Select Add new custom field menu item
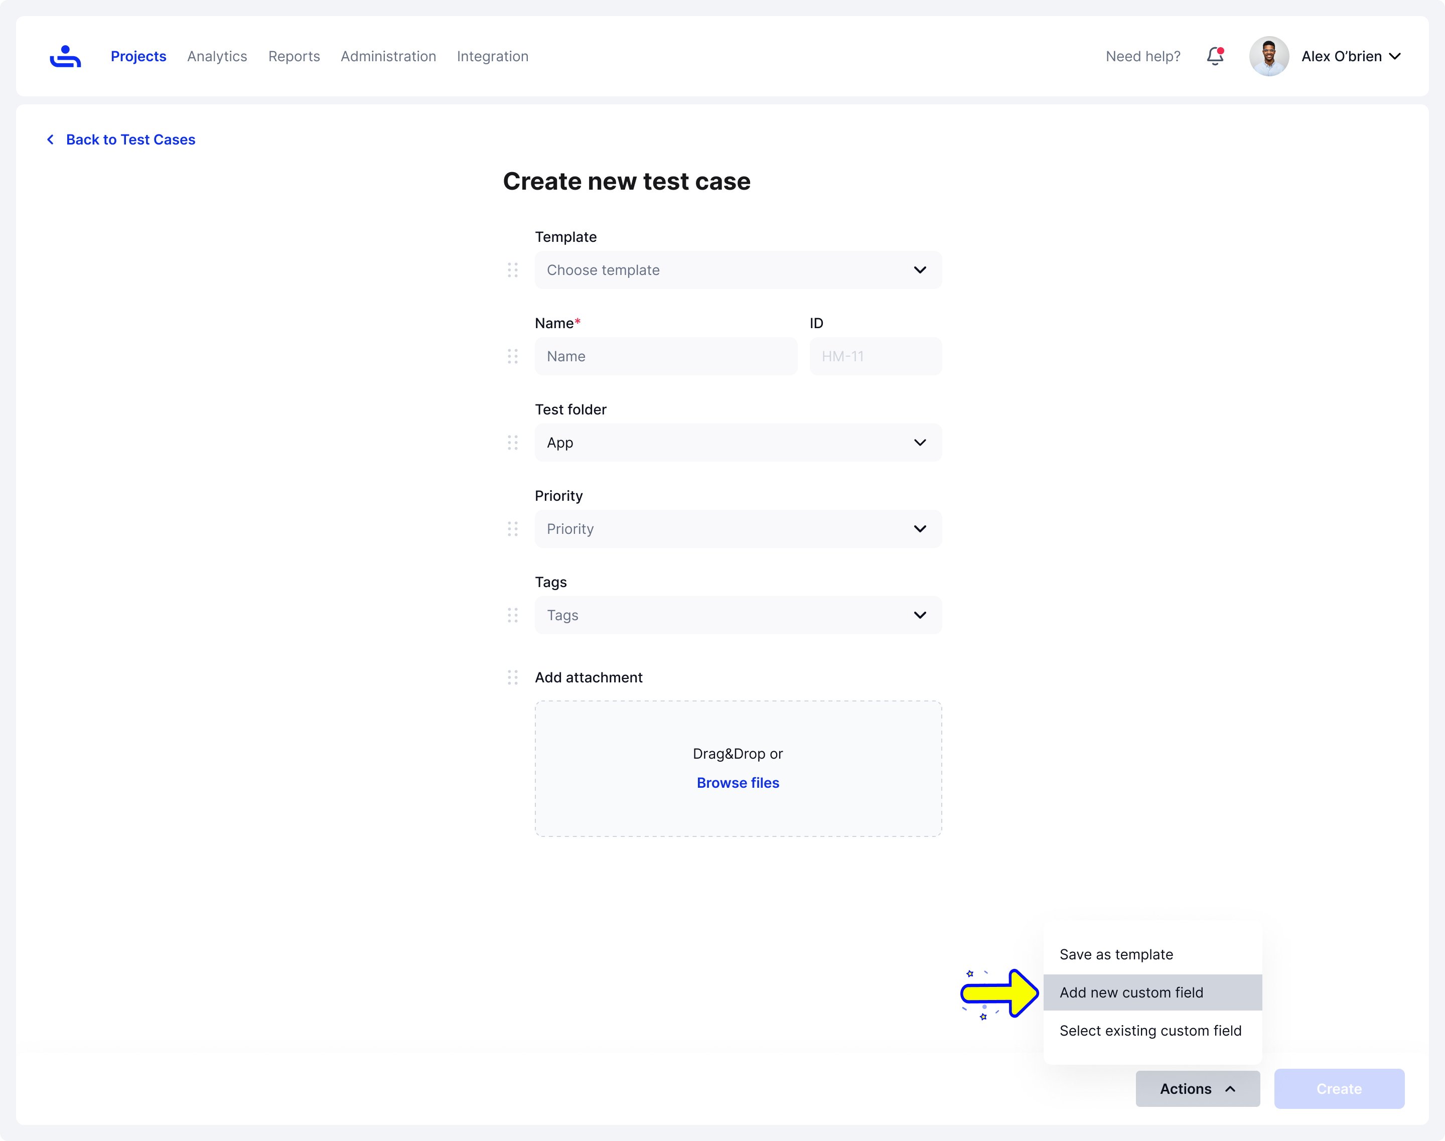 tap(1152, 992)
